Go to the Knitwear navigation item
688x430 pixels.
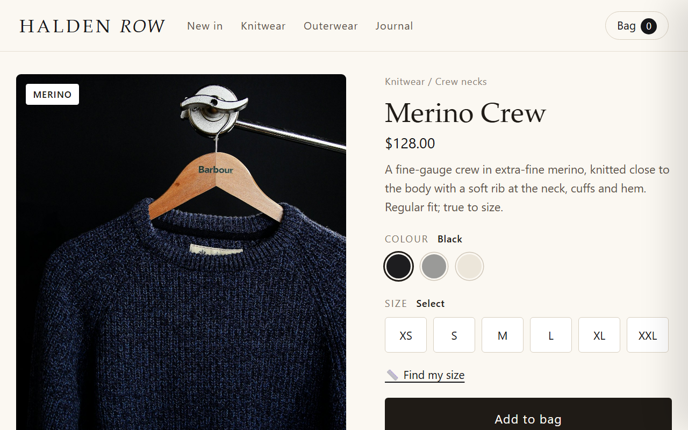[x=263, y=26]
